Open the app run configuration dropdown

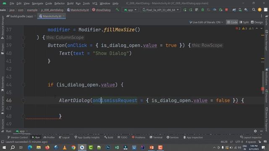(130, 10)
